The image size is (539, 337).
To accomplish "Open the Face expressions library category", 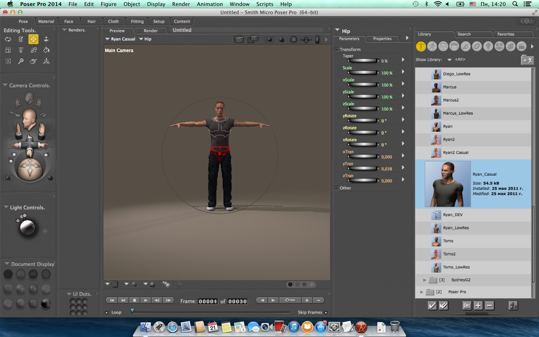I will (x=443, y=46).
